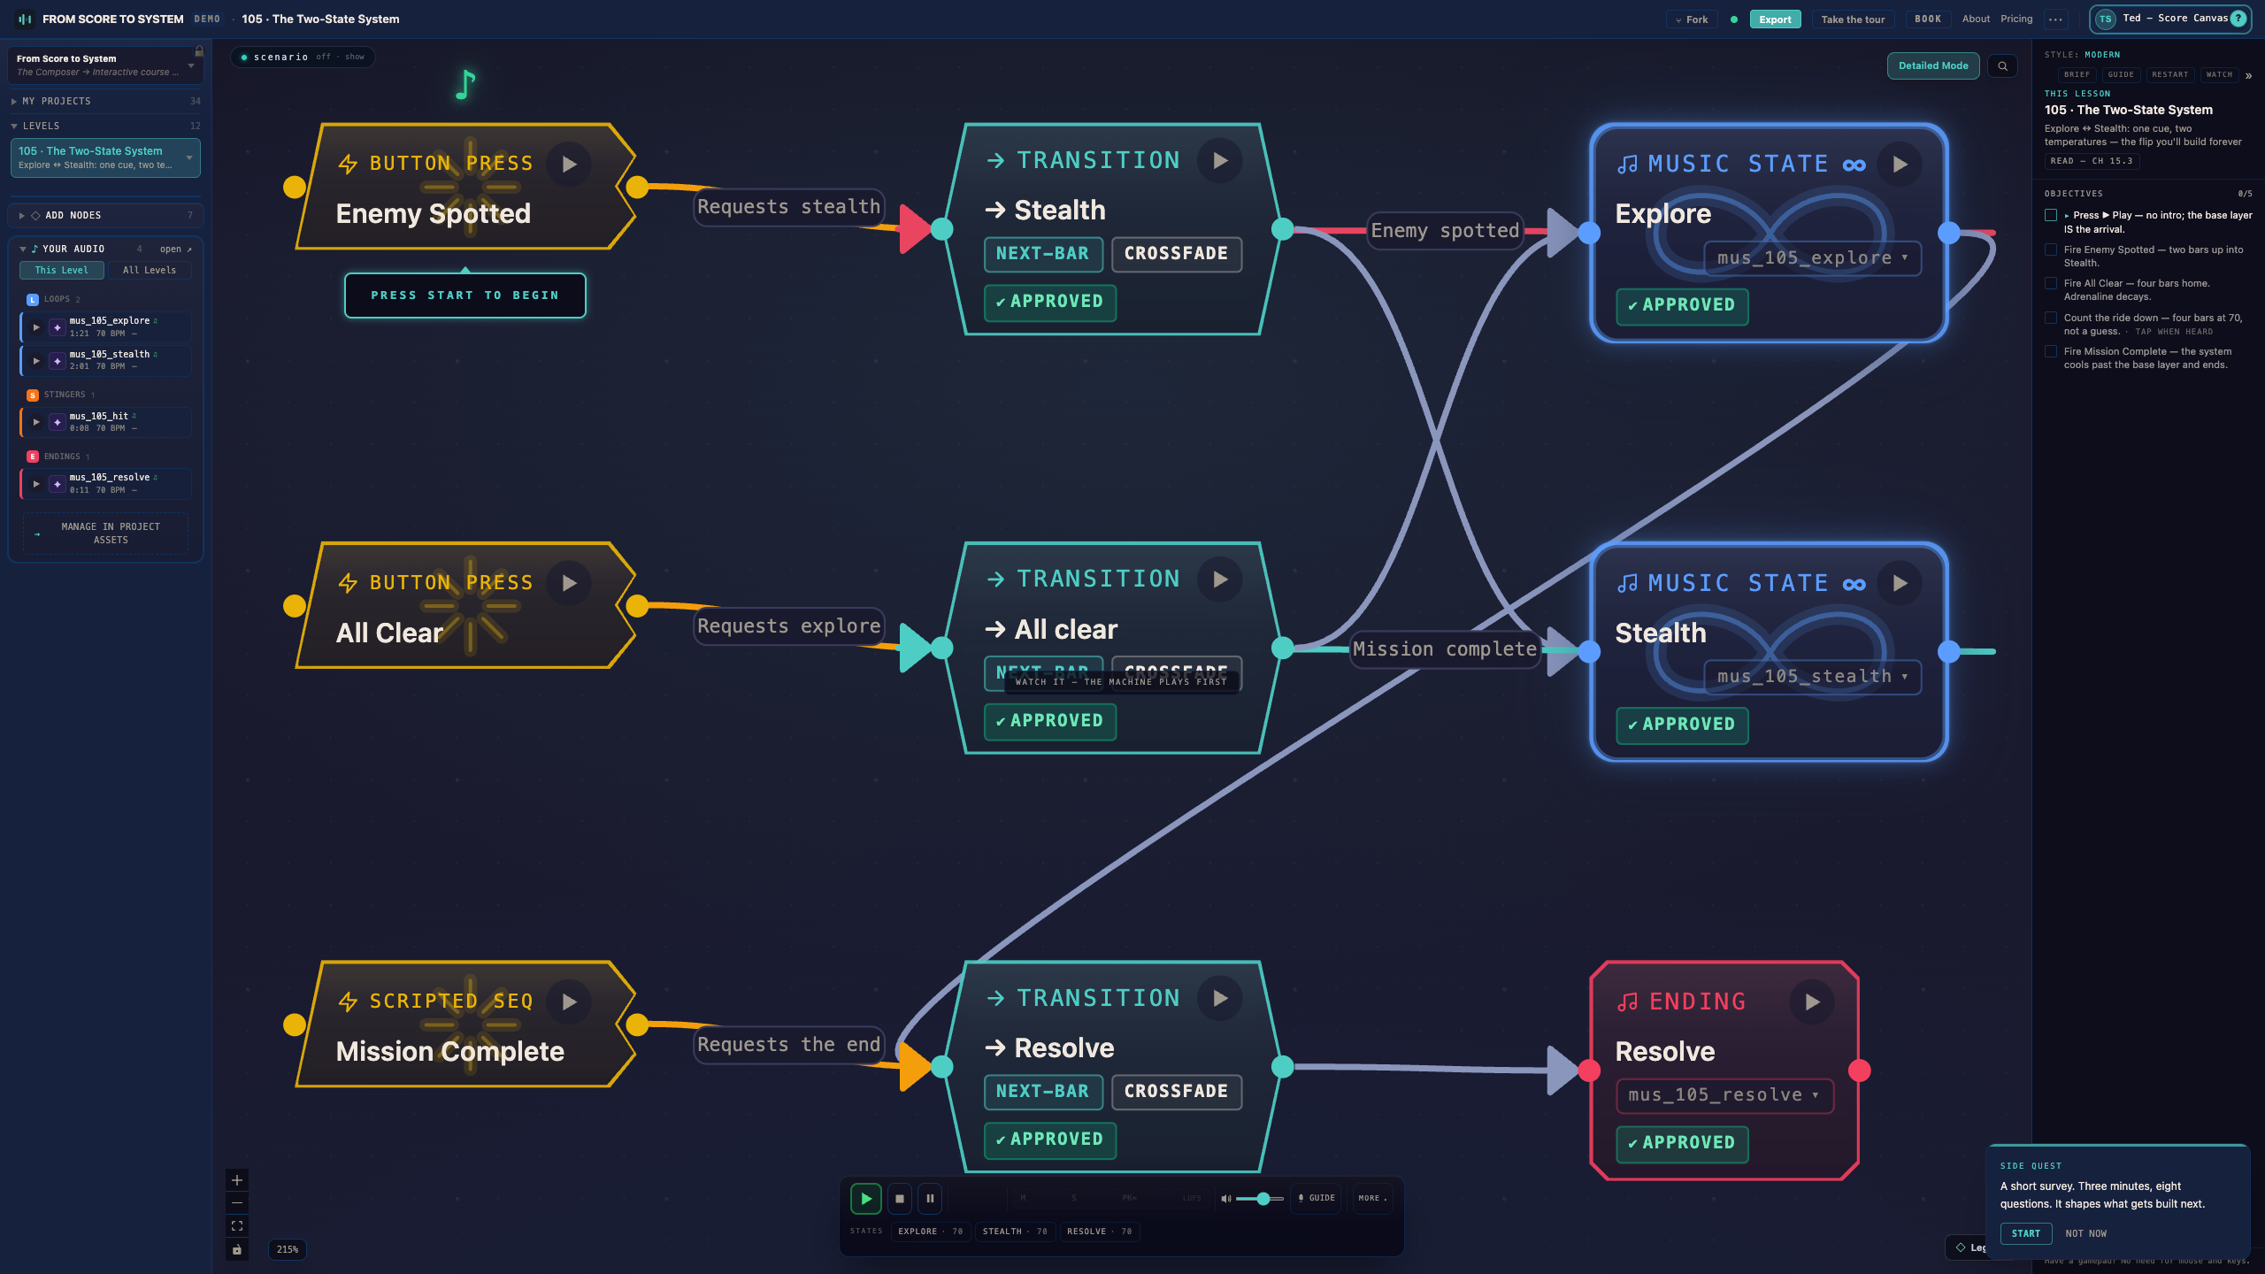The height and width of the screenshot is (1274, 2265).
Task: Pause playback in the transport bar
Action: click(x=930, y=1199)
